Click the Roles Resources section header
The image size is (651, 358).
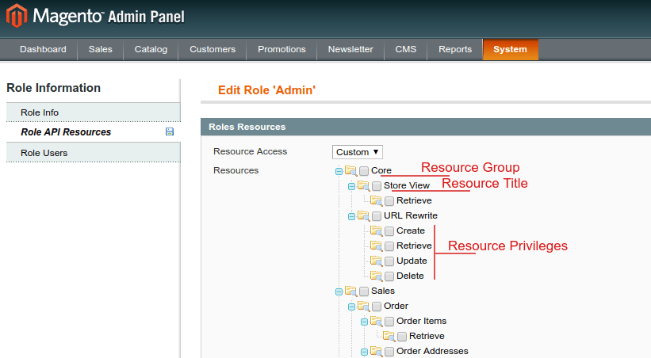(x=426, y=127)
